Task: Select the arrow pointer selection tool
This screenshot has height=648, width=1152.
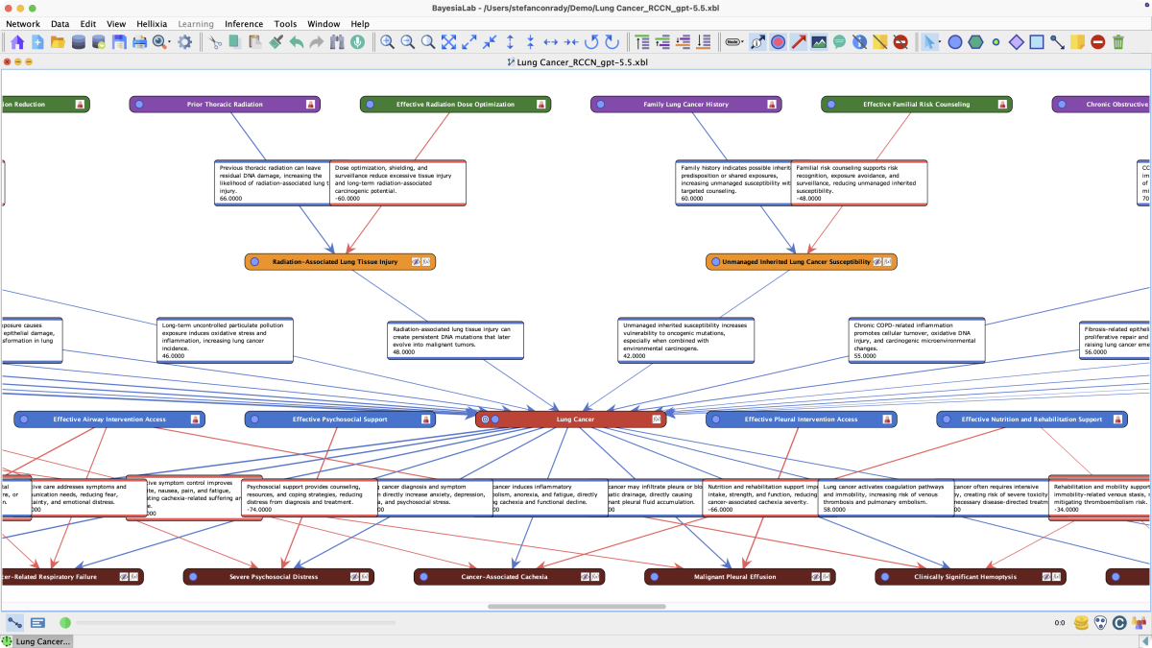Action: click(x=927, y=42)
